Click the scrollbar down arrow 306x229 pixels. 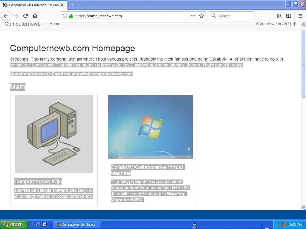coord(303,208)
